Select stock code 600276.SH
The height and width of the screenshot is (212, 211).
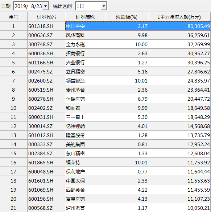(x=41, y=99)
